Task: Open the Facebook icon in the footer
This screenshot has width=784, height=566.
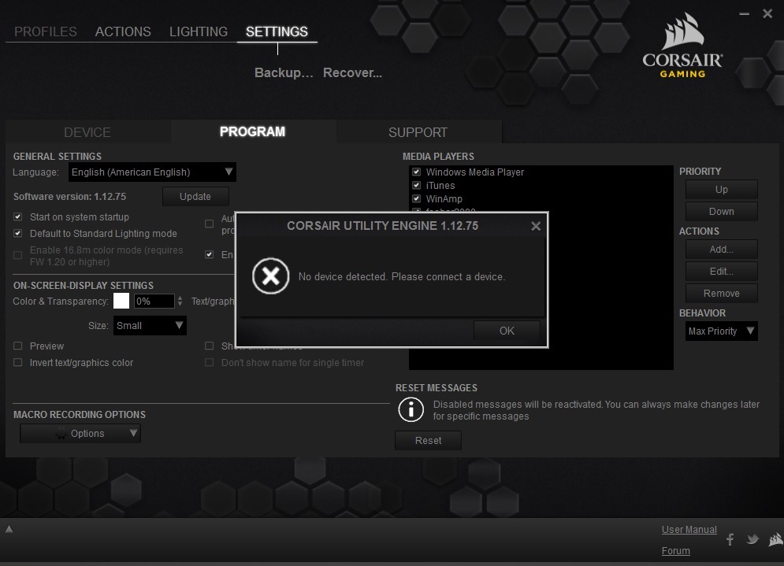Action: 730,539
